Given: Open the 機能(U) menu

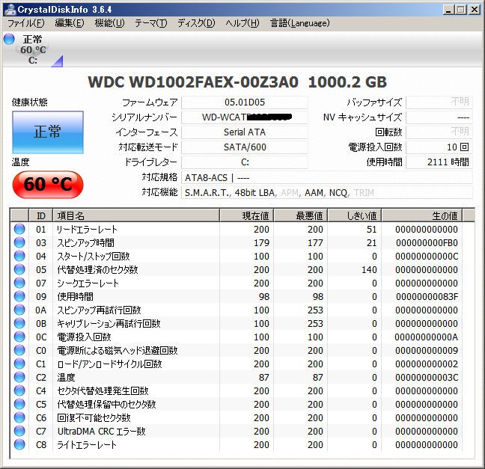Looking at the screenshot, I should tap(109, 23).
